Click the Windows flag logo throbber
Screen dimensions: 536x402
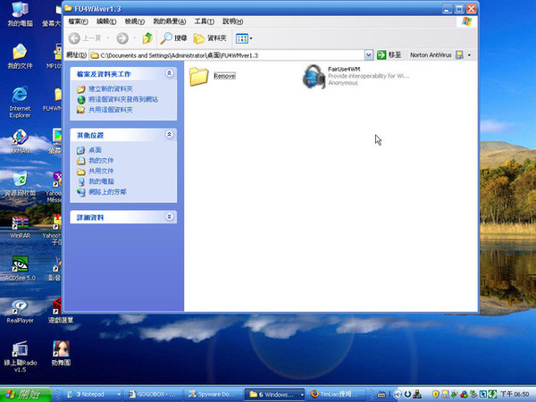(x=466, y=21)
